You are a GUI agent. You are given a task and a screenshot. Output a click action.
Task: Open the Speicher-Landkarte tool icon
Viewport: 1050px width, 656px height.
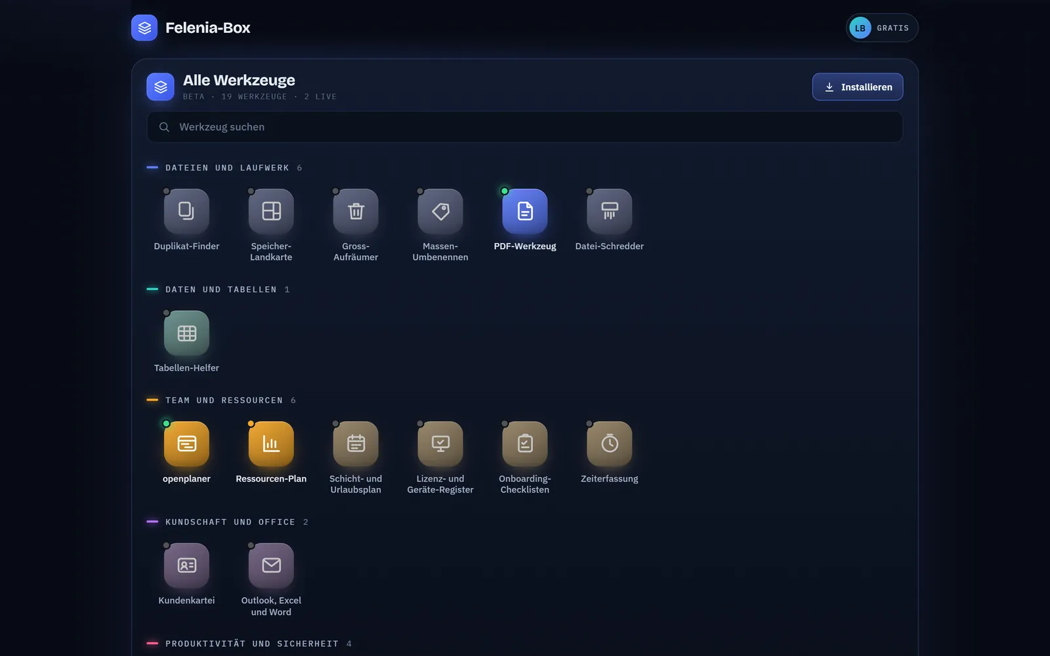pyautogui.click(x=271, y=211)
